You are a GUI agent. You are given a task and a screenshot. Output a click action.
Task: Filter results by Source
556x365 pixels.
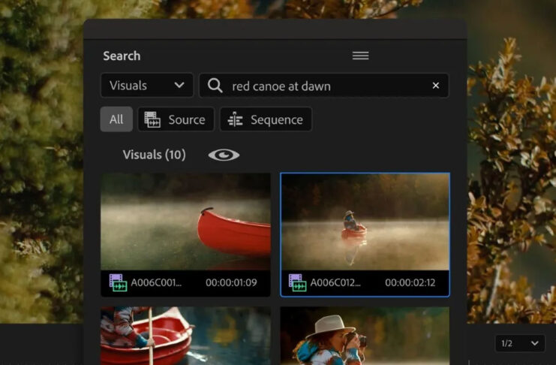[x=176, y=119]
